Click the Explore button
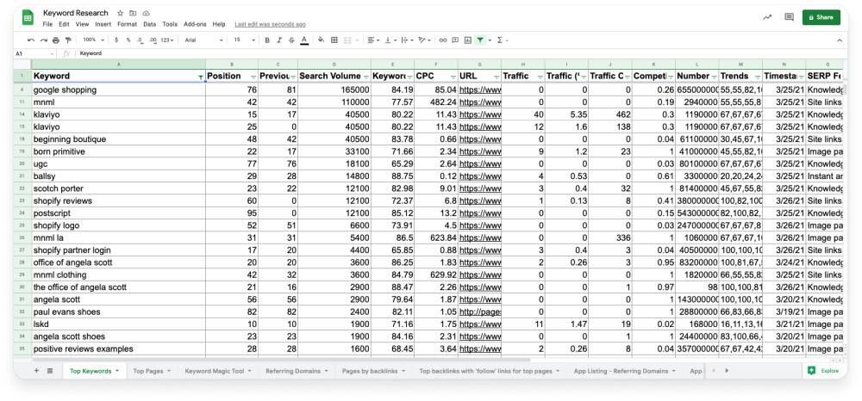 coord(824,371)
